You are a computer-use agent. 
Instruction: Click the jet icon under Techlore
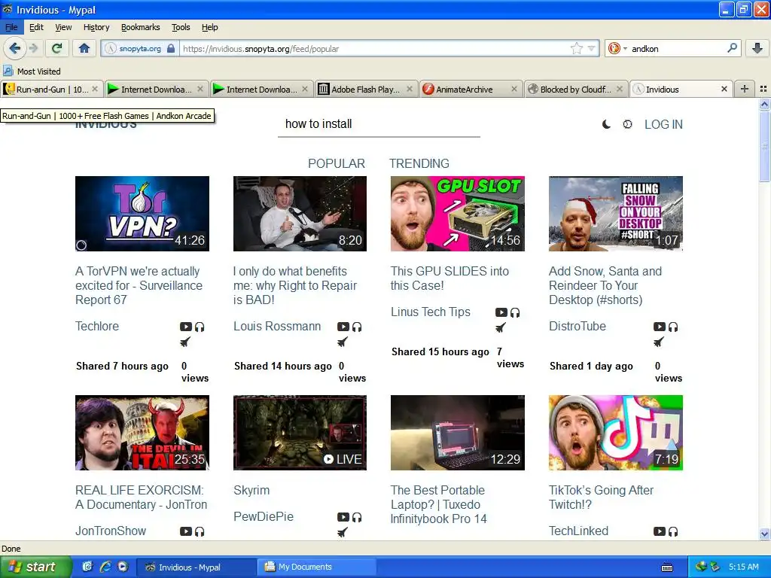coord(185,342)
